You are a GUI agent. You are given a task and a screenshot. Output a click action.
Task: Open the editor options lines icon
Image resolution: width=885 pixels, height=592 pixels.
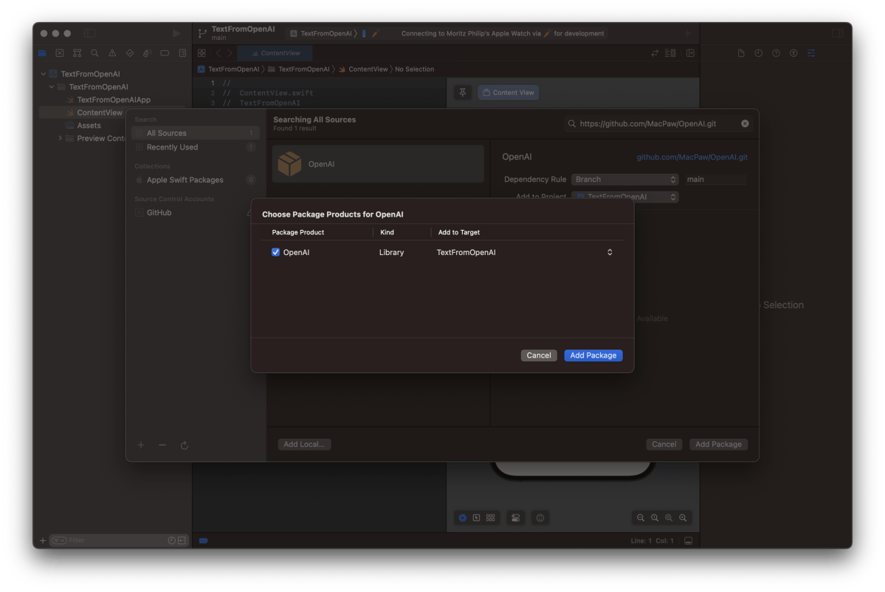(x=670, y=53)
